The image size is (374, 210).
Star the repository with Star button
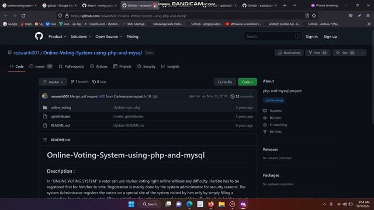[345, 53]
